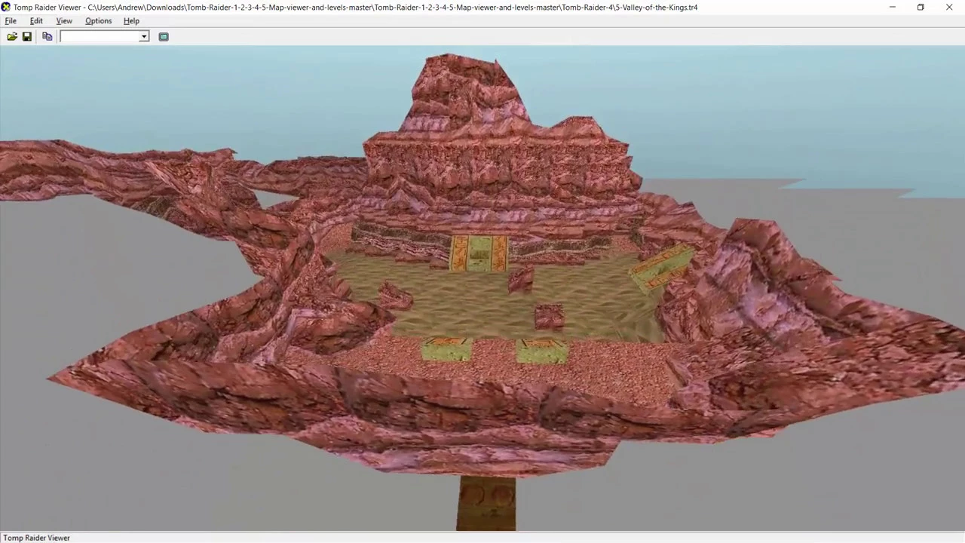Open the View menu
The image size is (965, 543).
pos(64,21)
